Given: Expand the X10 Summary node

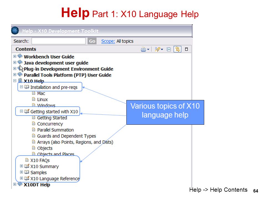Looking at the screenshot, I should (x=21, y=166).
